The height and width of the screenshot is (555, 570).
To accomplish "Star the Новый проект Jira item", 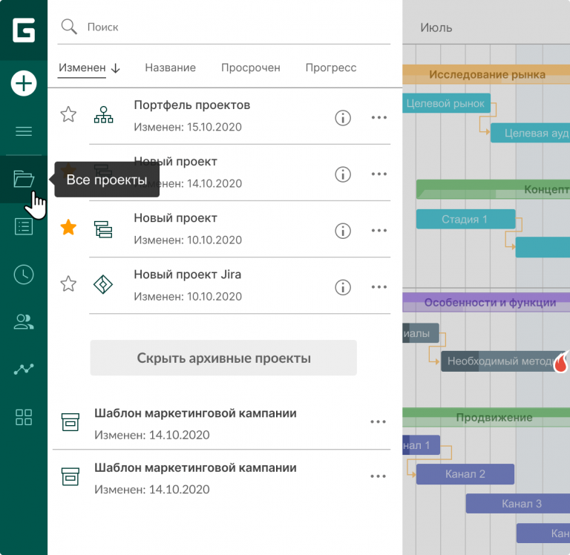I will pos(68,284).
